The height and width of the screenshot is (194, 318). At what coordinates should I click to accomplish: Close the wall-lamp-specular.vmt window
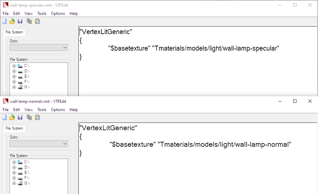point(310,5)
